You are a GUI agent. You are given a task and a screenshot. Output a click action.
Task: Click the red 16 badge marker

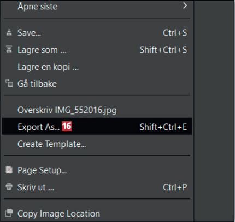pyautogui.click(x=67, y=126)
